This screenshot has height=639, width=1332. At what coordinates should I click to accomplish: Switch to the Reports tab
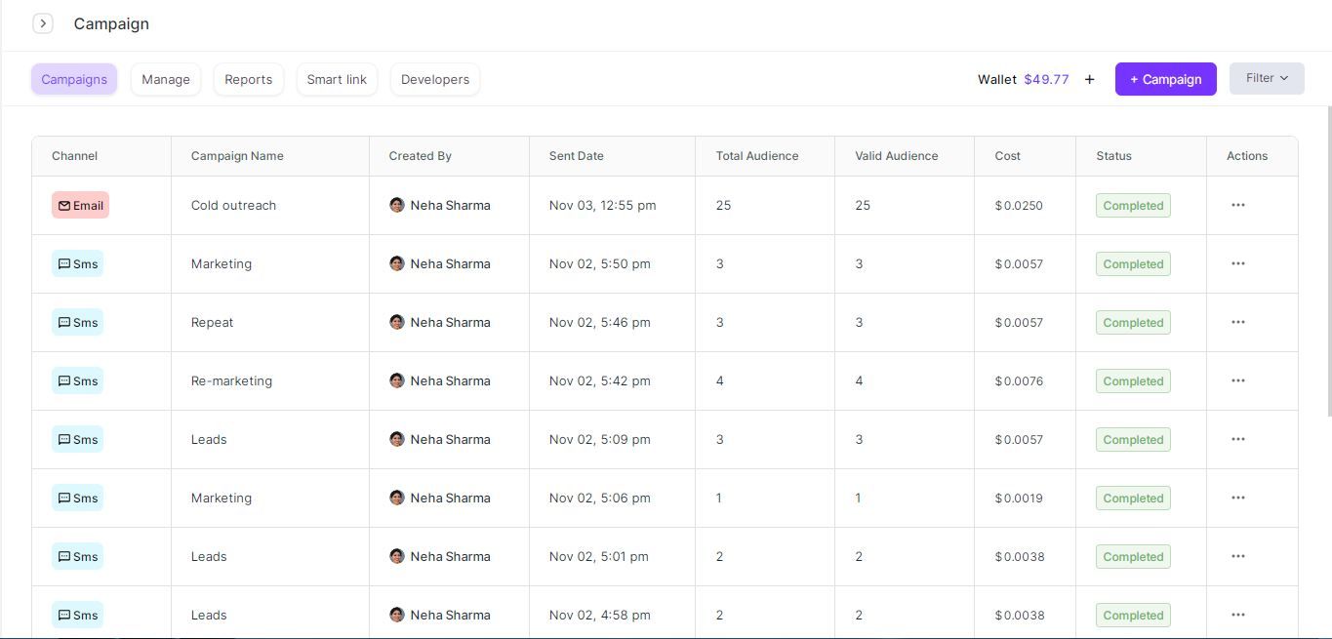click(x=248, y=79)
